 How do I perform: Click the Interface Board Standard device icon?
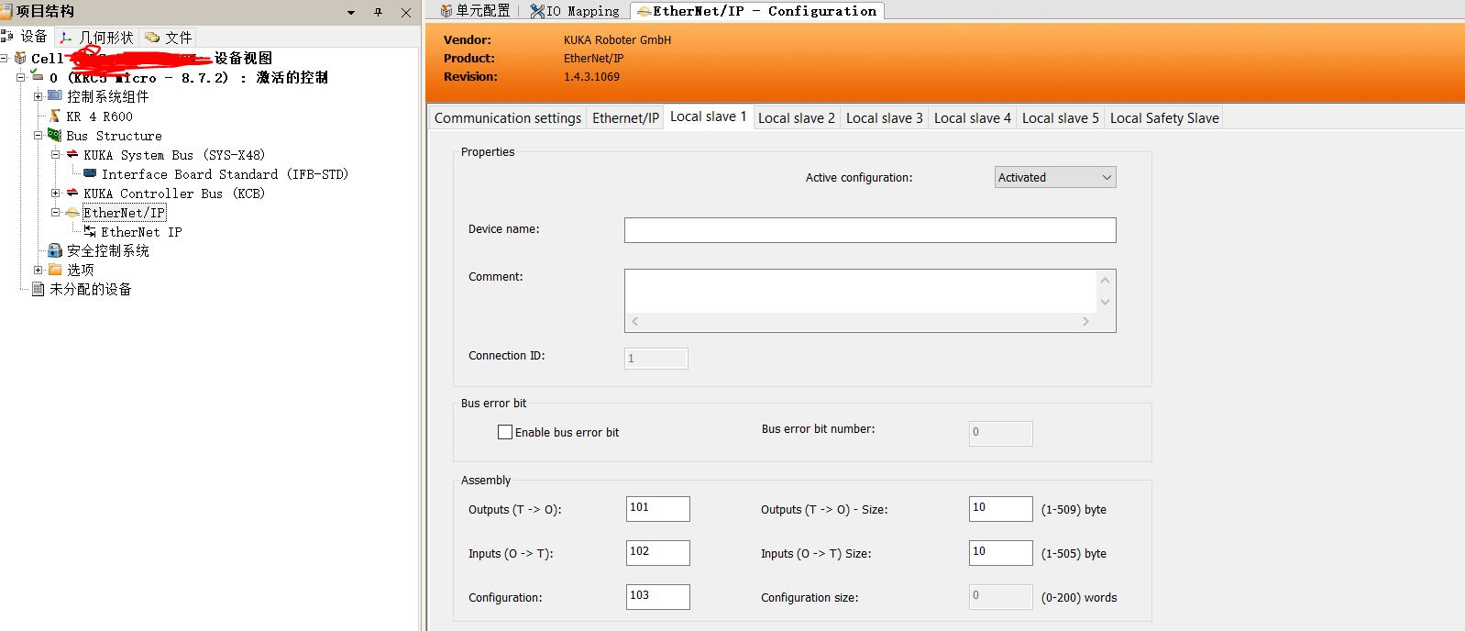coord(90,174)
